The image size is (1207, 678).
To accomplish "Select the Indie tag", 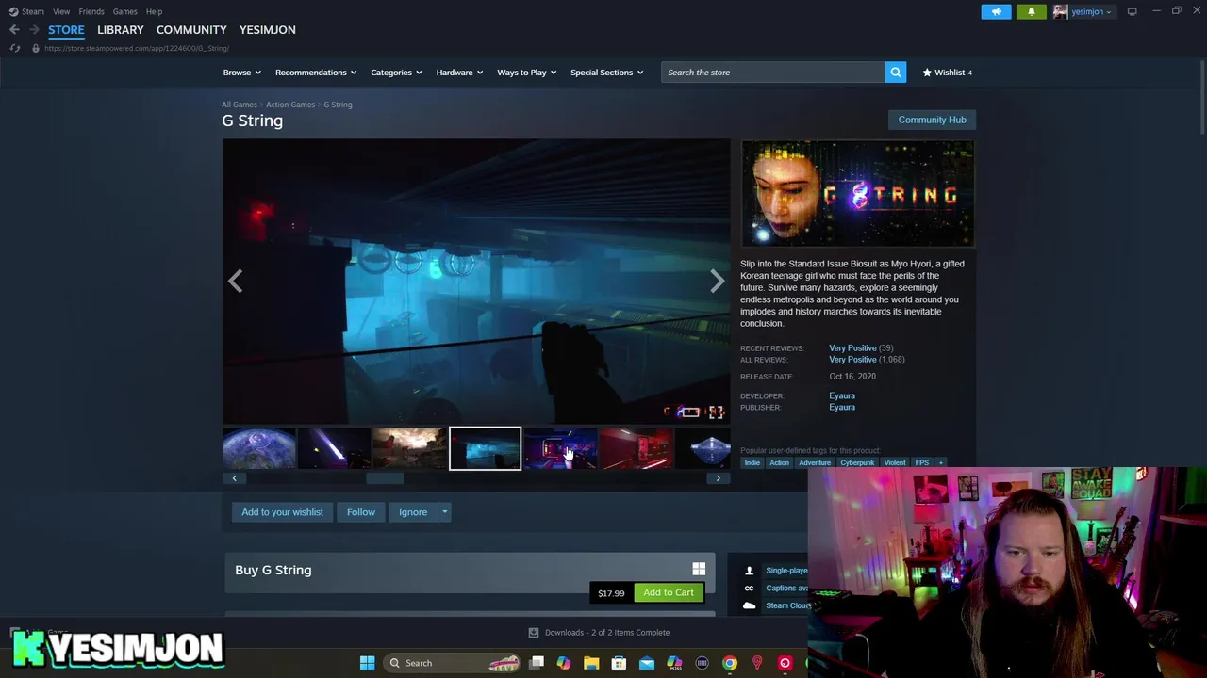I will pyautogui.click(x=752, y=462).
